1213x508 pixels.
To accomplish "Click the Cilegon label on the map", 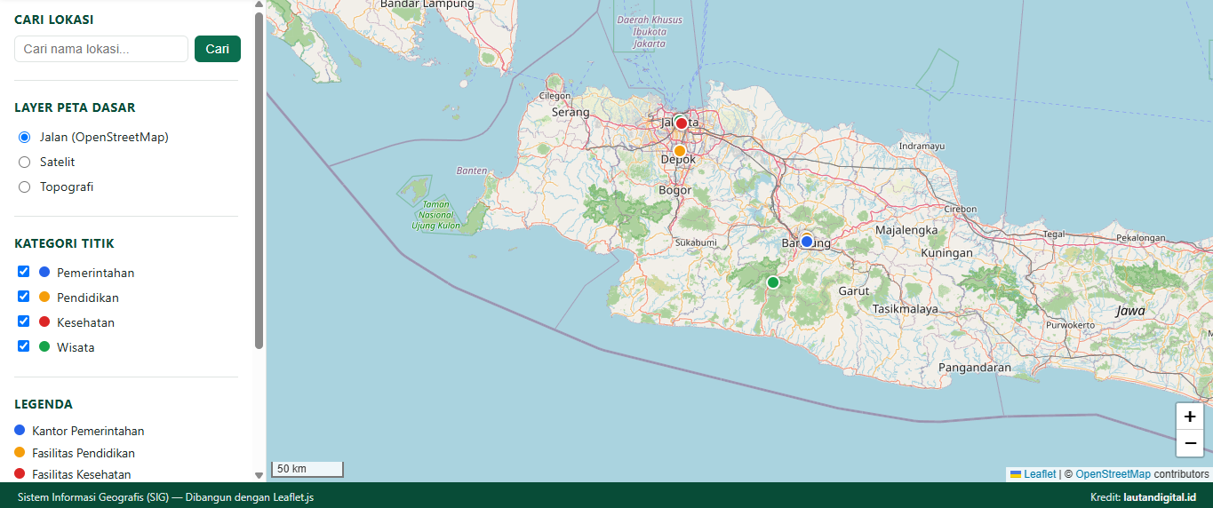I will point(555,96).
